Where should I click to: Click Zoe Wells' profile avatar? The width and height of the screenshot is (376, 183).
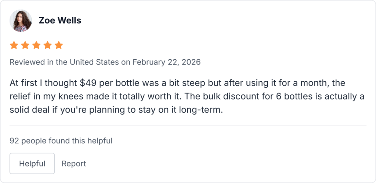coord(21,20)
